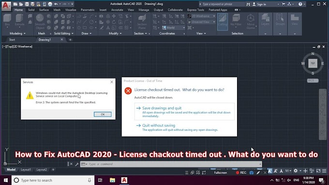Switch to the Start file tab
Viewport: 329px width, 185px height.
(12, 40)
